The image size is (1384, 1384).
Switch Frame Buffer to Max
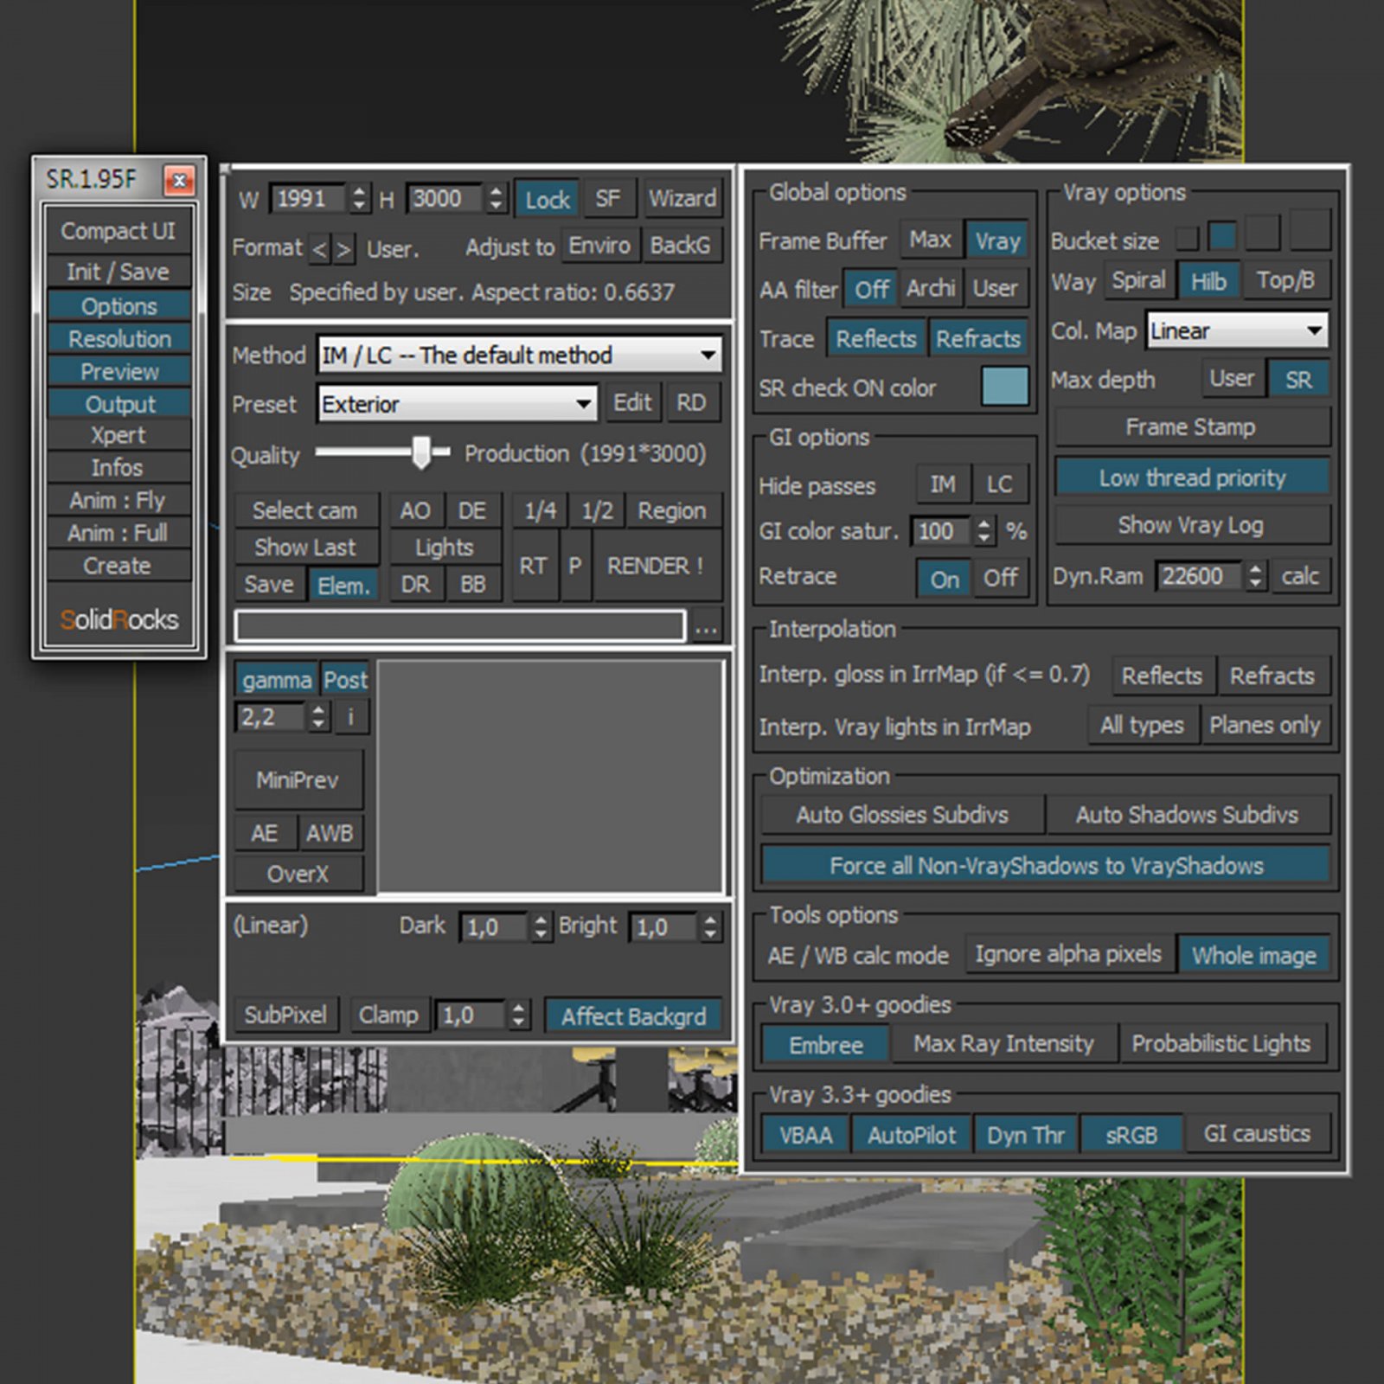pos(929,240)
